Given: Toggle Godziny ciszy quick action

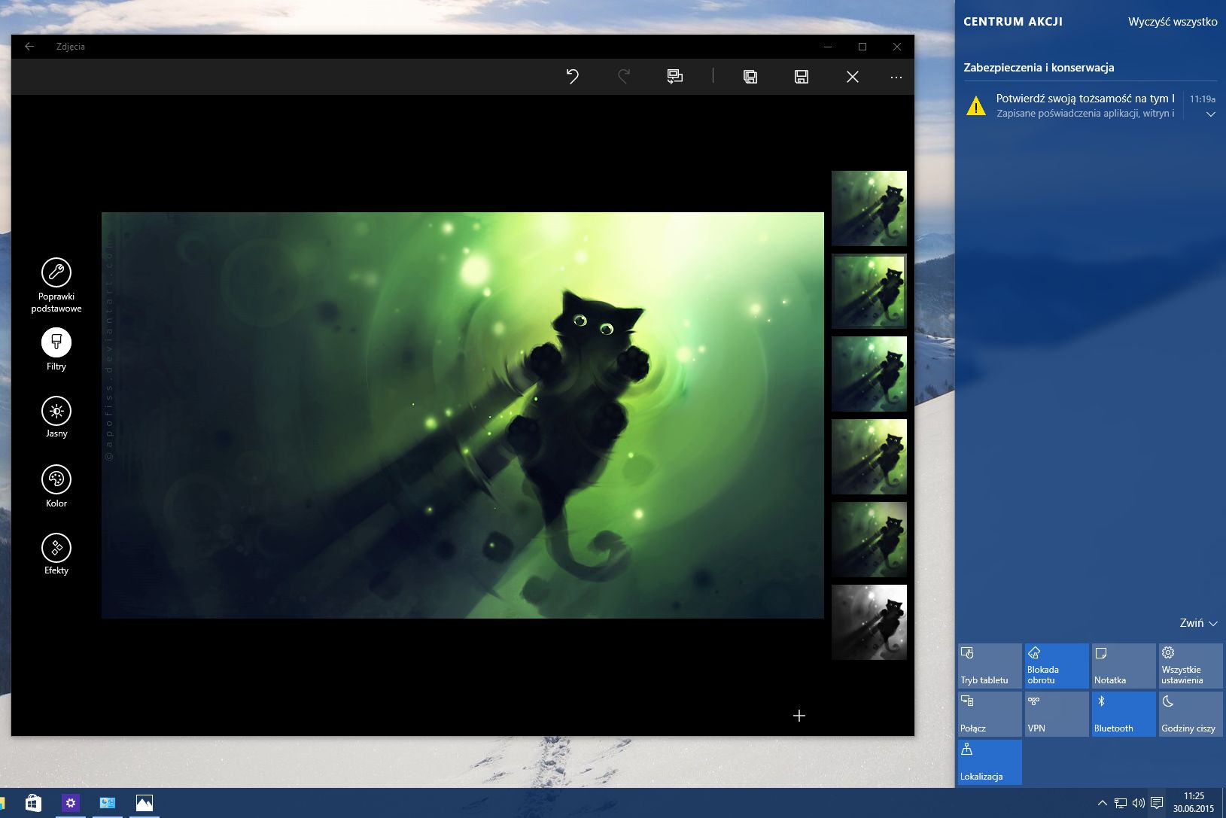Looking at the screenshot, I should pos(1191,714).
